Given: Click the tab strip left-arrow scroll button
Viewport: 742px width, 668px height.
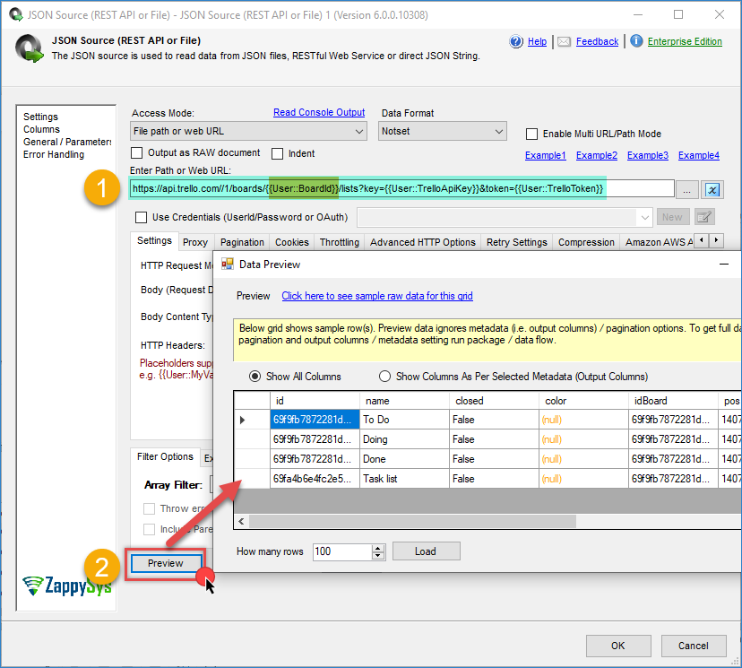Looking at the screenshot, I should pos(702,240).
